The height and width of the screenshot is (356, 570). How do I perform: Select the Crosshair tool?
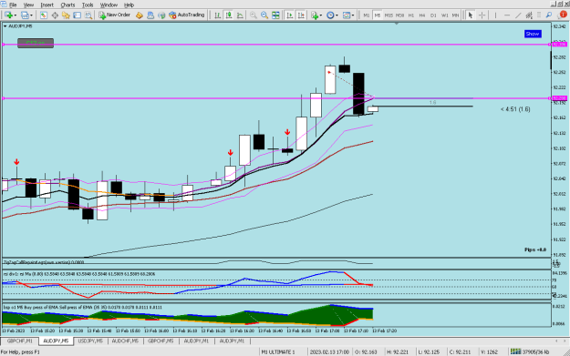[482, 15]
